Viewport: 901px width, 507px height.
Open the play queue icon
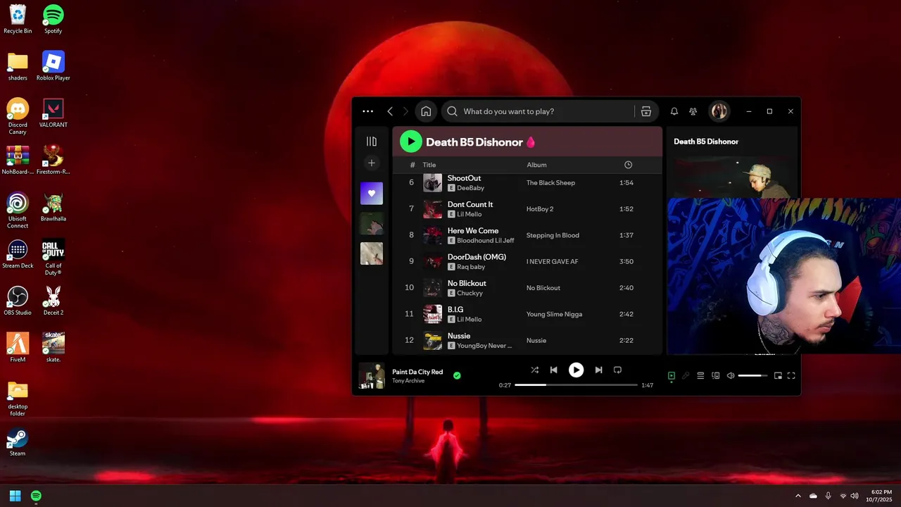[700, 376]
